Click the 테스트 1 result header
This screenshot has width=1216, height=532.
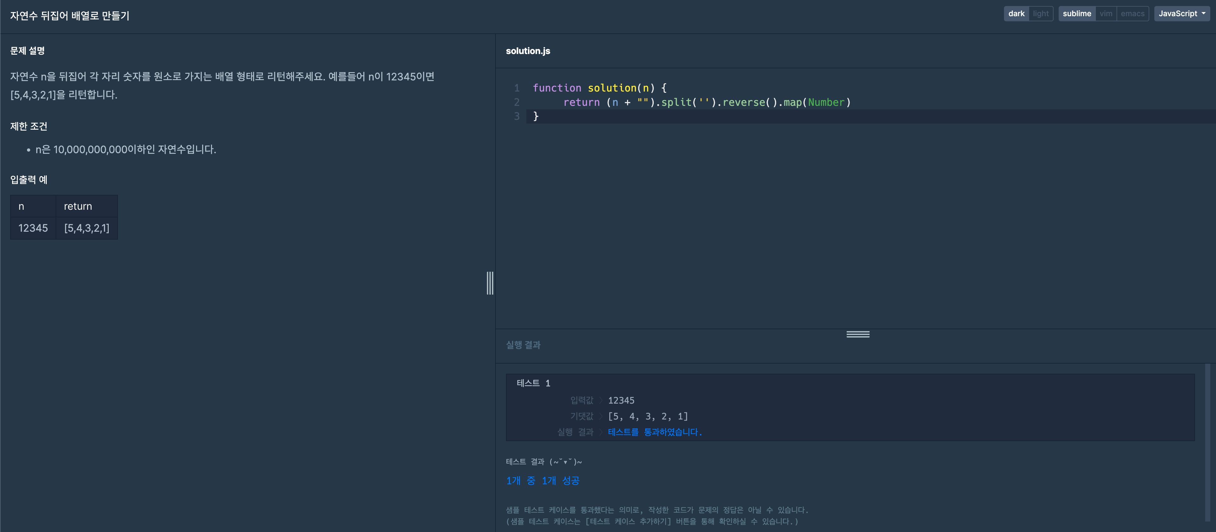coord(533,383)
